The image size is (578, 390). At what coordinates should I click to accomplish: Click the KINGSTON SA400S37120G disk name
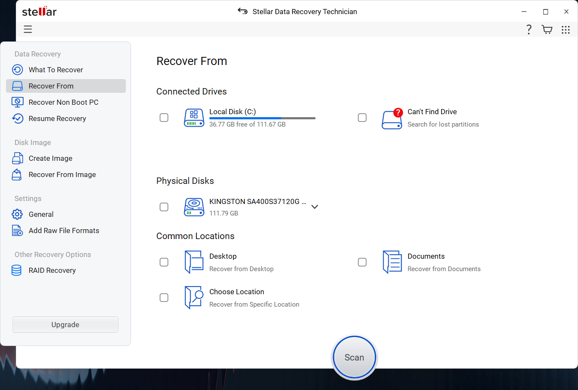click(x=258, y=201)
